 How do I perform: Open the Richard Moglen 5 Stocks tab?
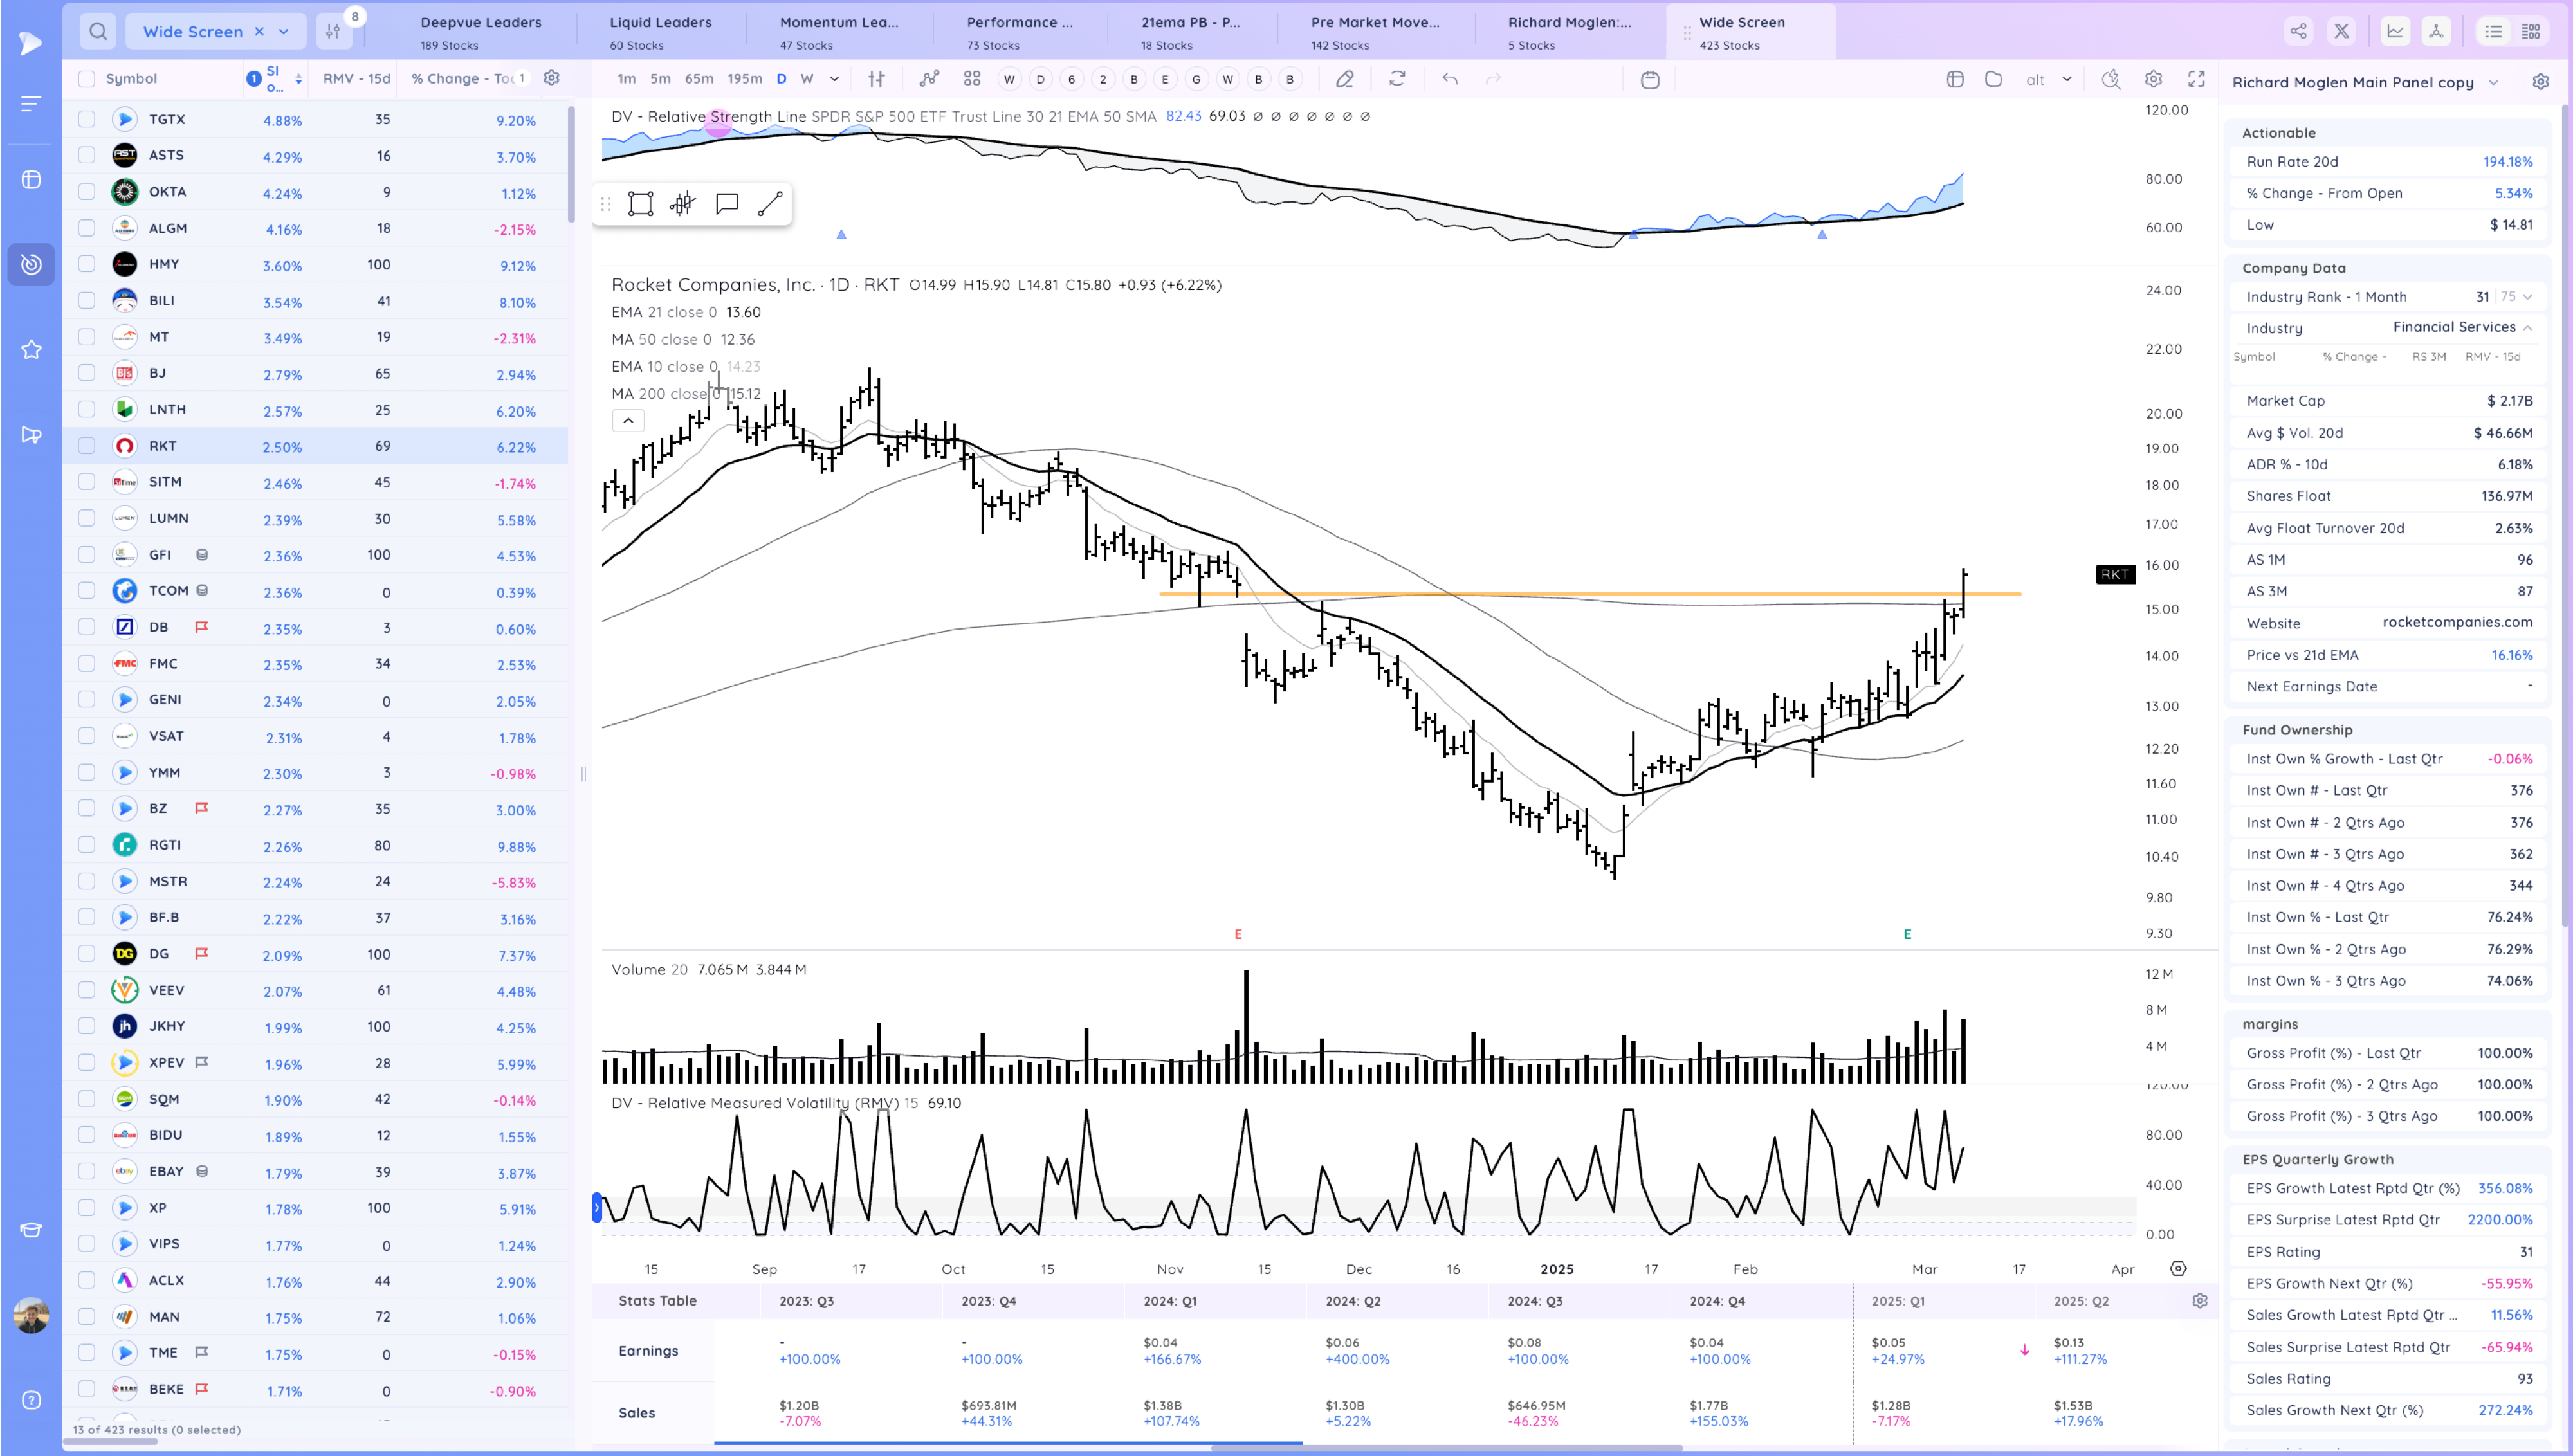[1570, 32]
